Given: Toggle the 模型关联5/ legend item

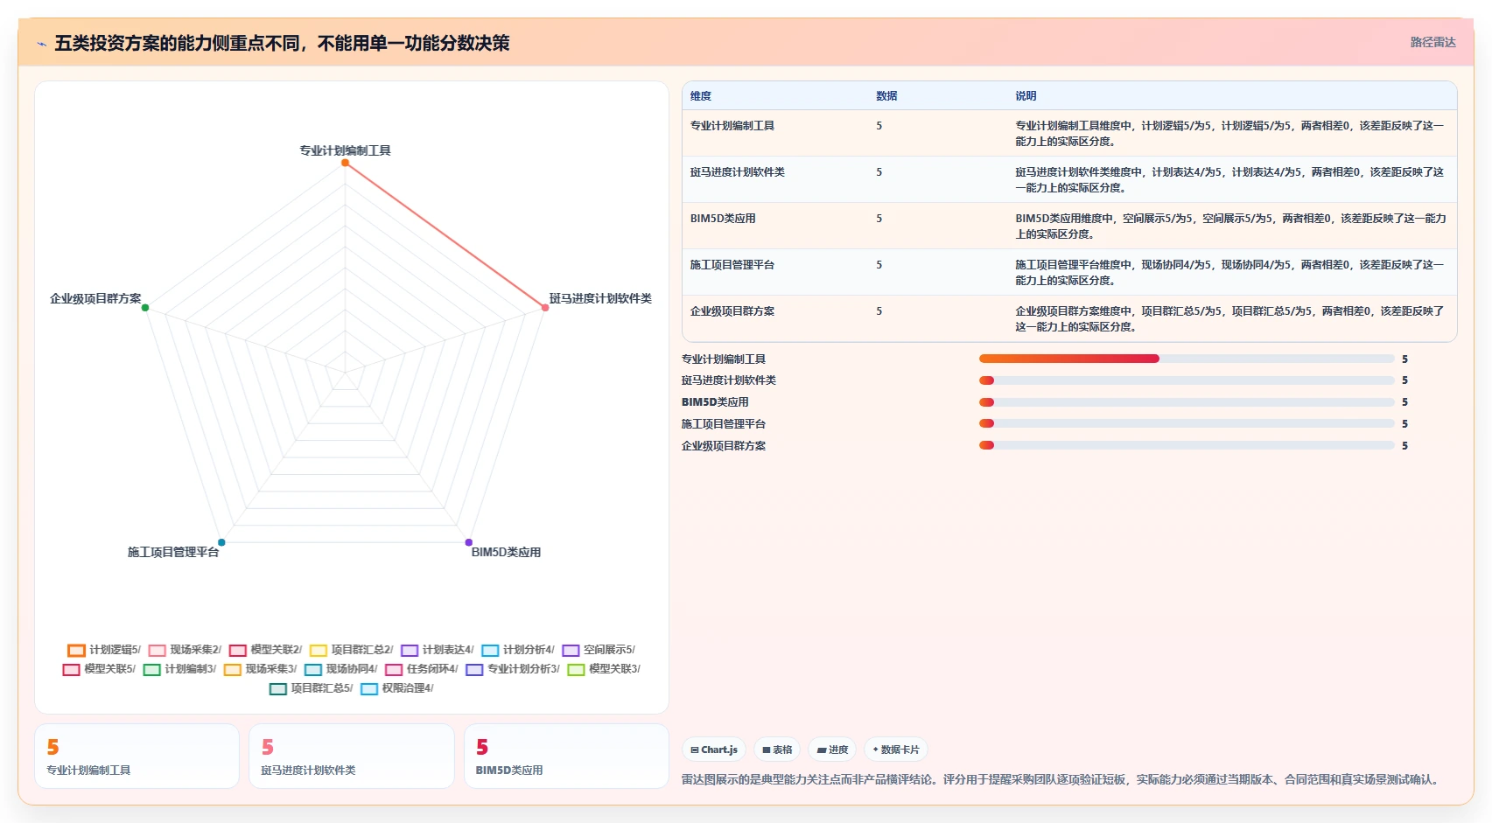Looking at the screenshot, I should (99, 669).
